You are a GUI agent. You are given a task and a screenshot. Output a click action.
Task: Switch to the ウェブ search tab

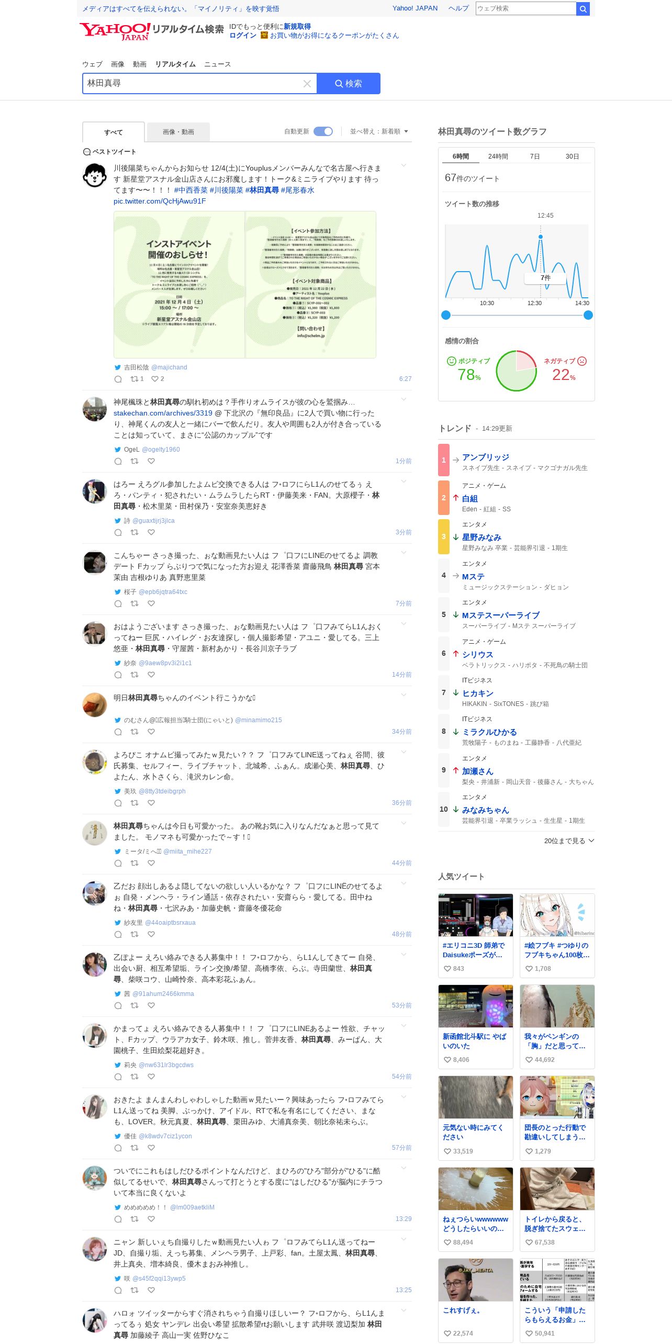point(92,64)
